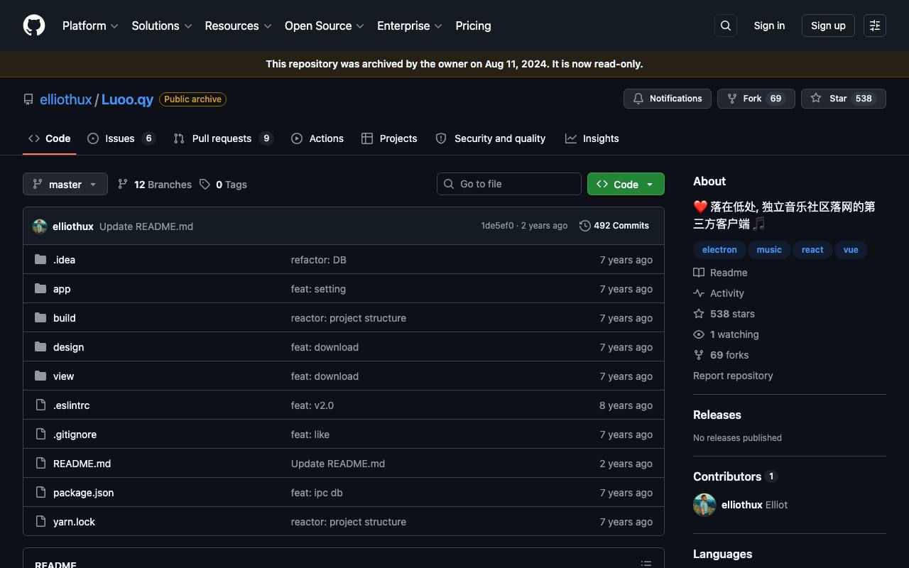Viewport: 909px width, 568px height.
Task: Click the clock icon beside 492 Commits
Action: (x=585, y=226)
